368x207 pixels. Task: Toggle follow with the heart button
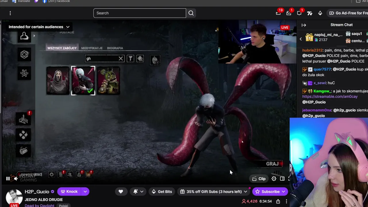121,191
